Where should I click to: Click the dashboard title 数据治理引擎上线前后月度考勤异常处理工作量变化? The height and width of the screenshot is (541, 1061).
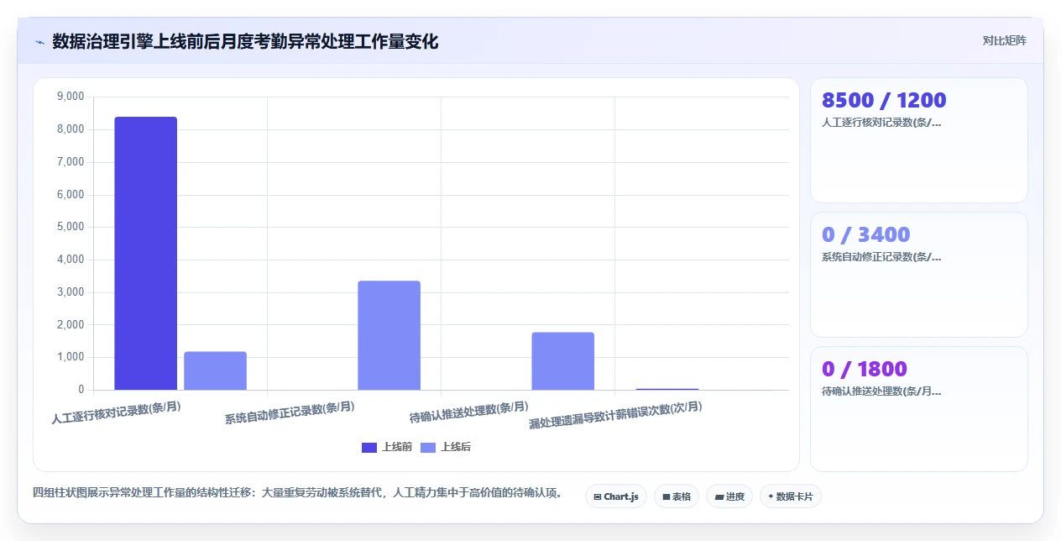click(245, 41)
